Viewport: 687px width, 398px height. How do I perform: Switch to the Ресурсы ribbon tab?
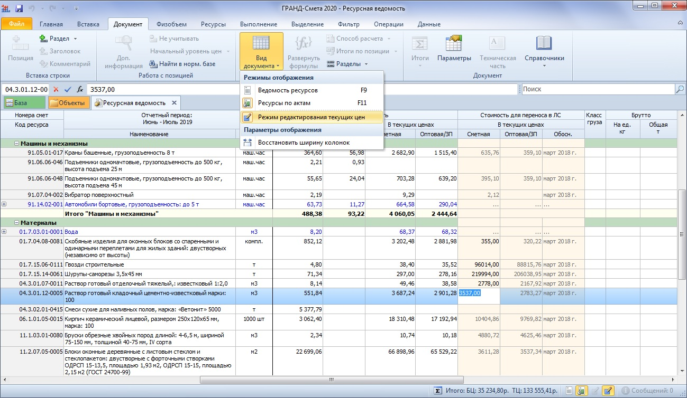point(213,24)
